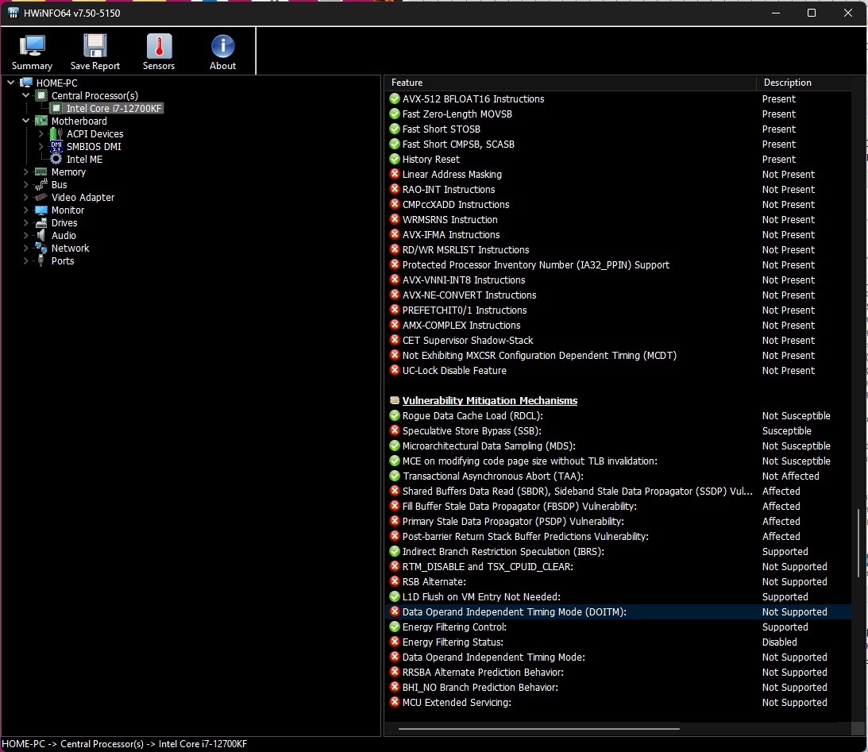Click red X icon beside Linear Address Masking
Screen dimensions: 868x752
click(x=395, y=174)
